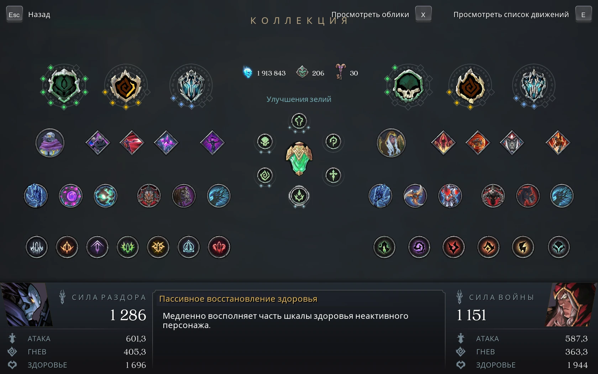
Task: Click the purple hooded character portrait
Action: coord(50,143)
